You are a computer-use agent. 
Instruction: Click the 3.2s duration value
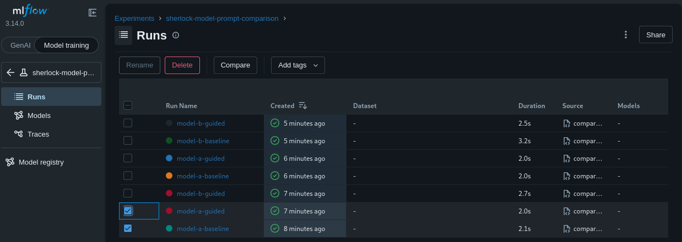tap(524, 141)
